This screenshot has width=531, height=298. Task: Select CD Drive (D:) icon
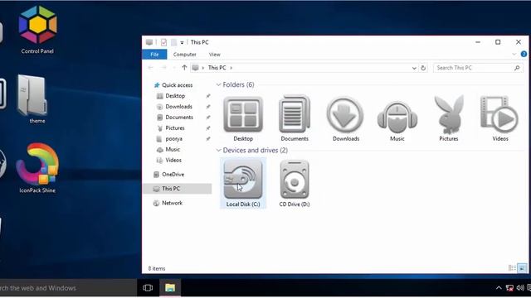pos(295,183)
